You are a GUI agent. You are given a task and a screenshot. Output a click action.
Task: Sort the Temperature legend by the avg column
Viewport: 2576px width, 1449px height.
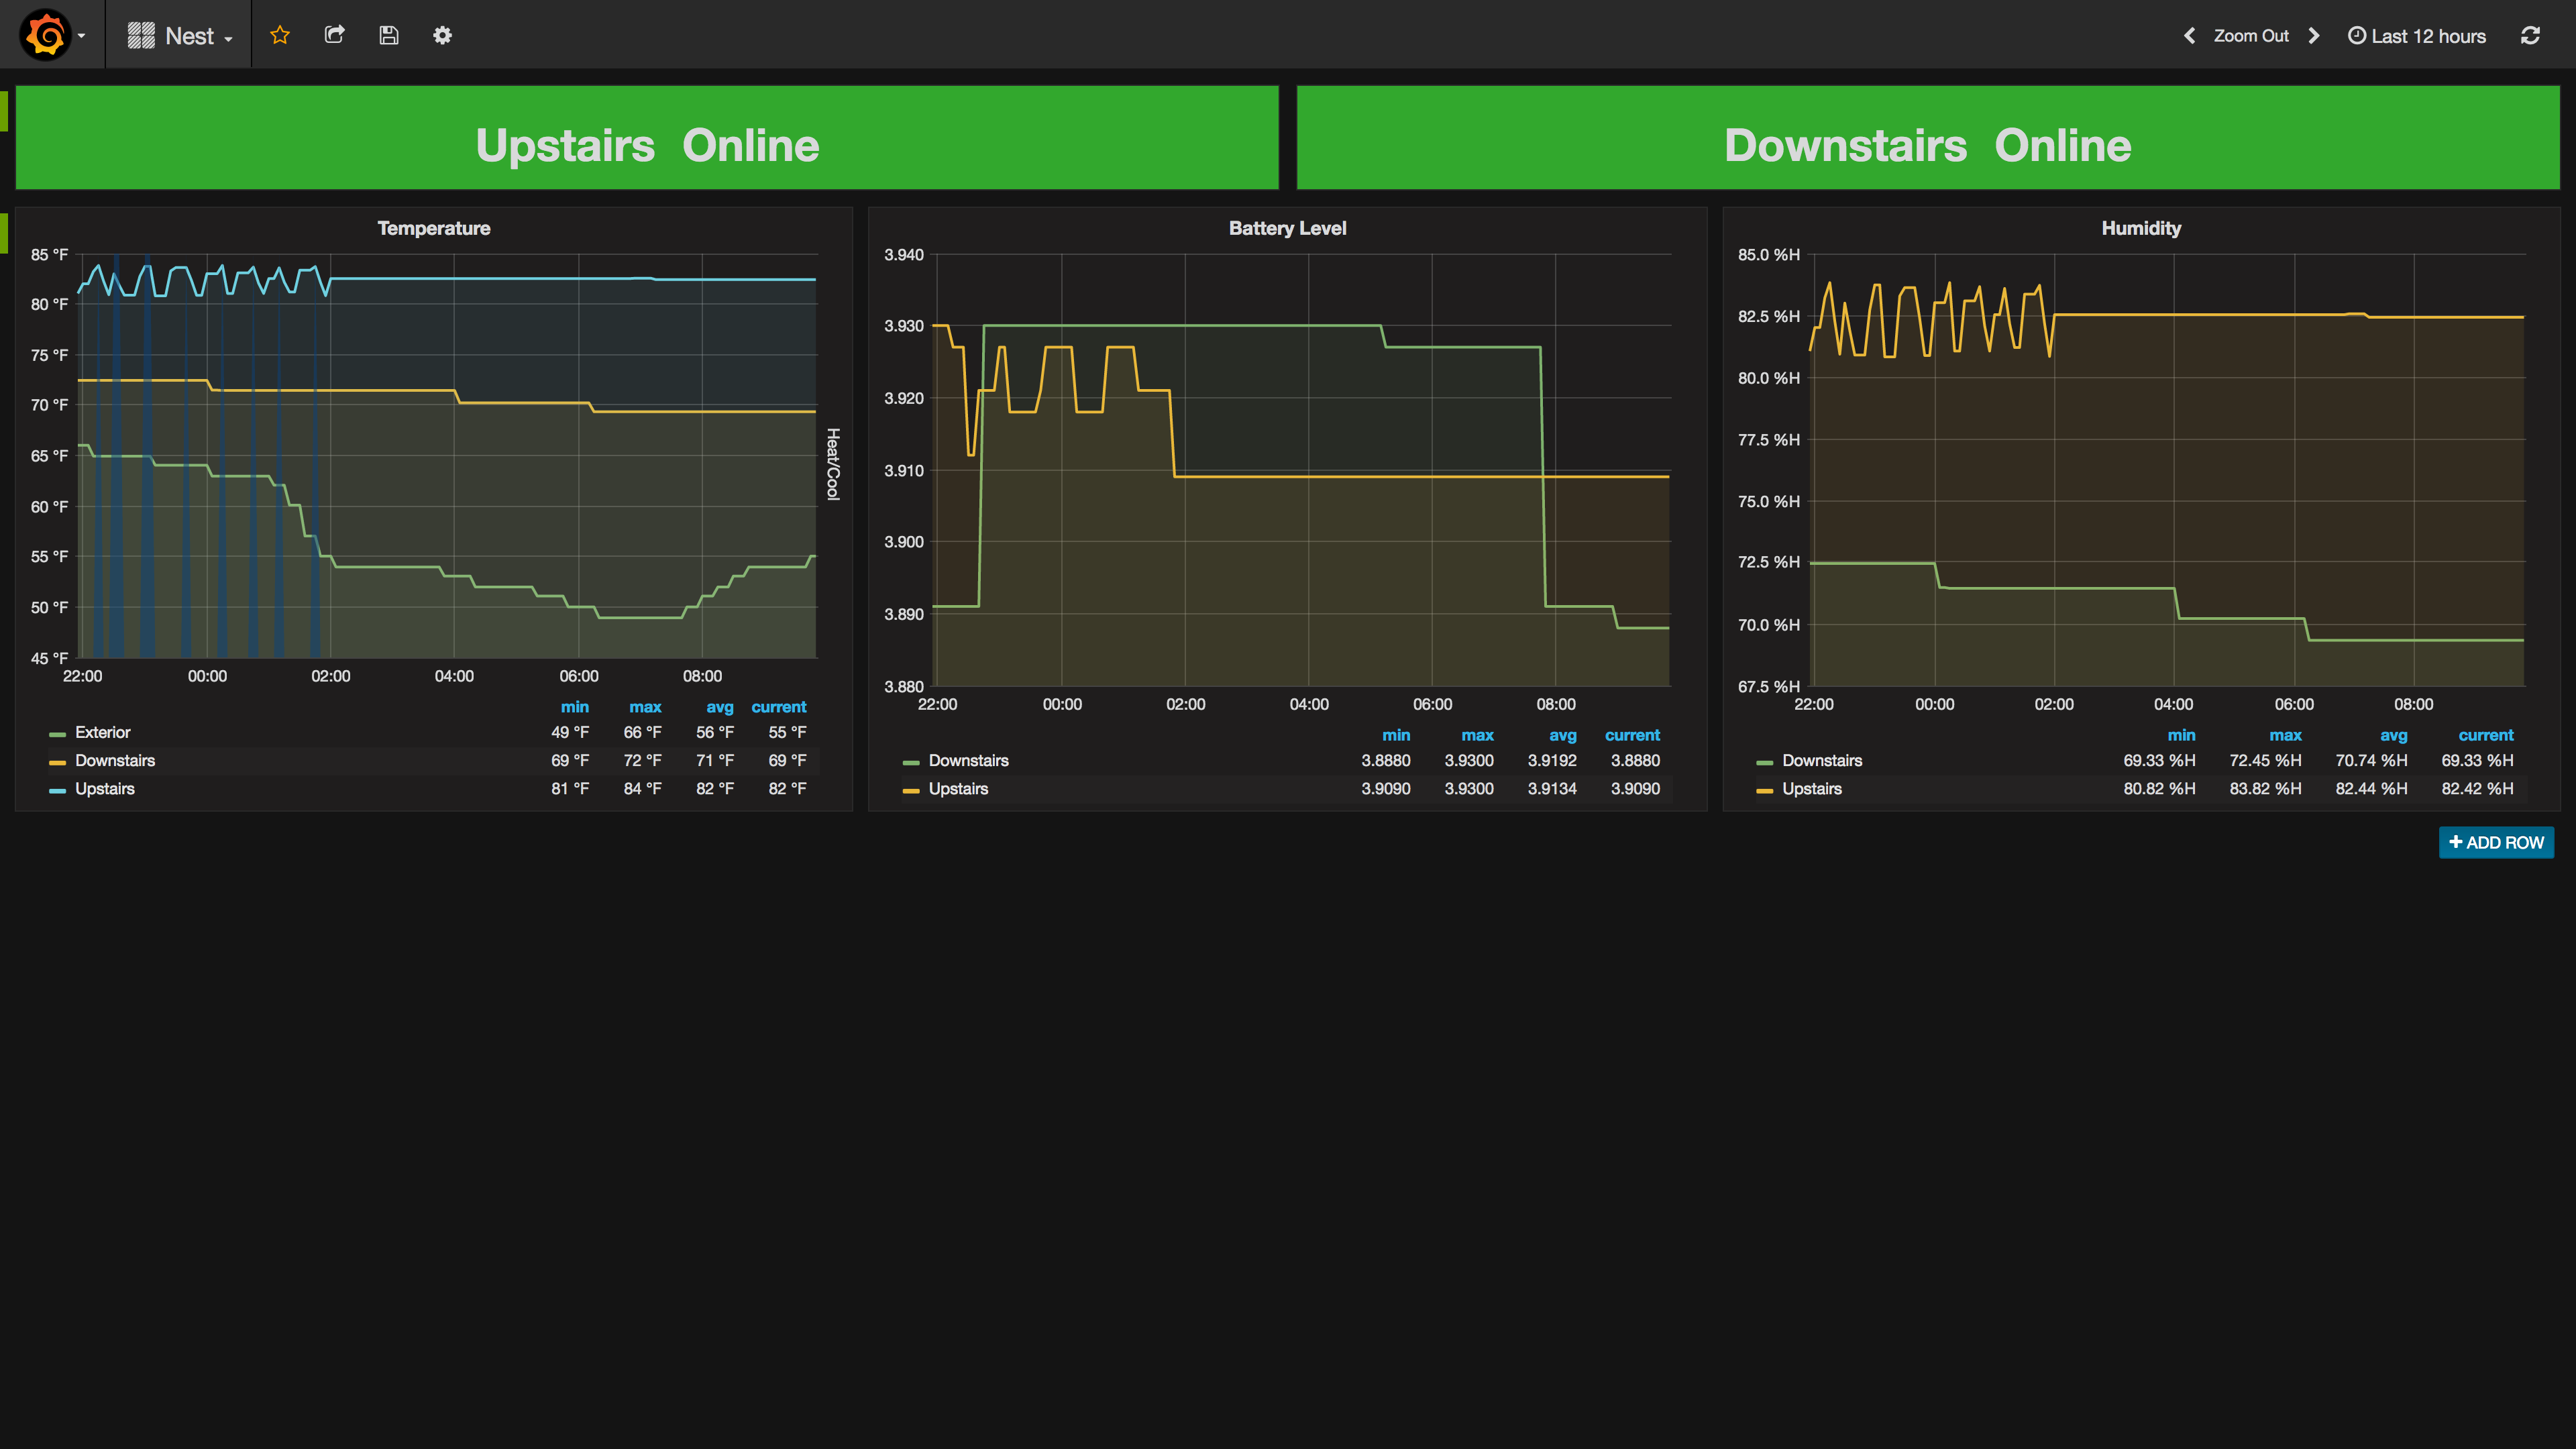point(719,707)
